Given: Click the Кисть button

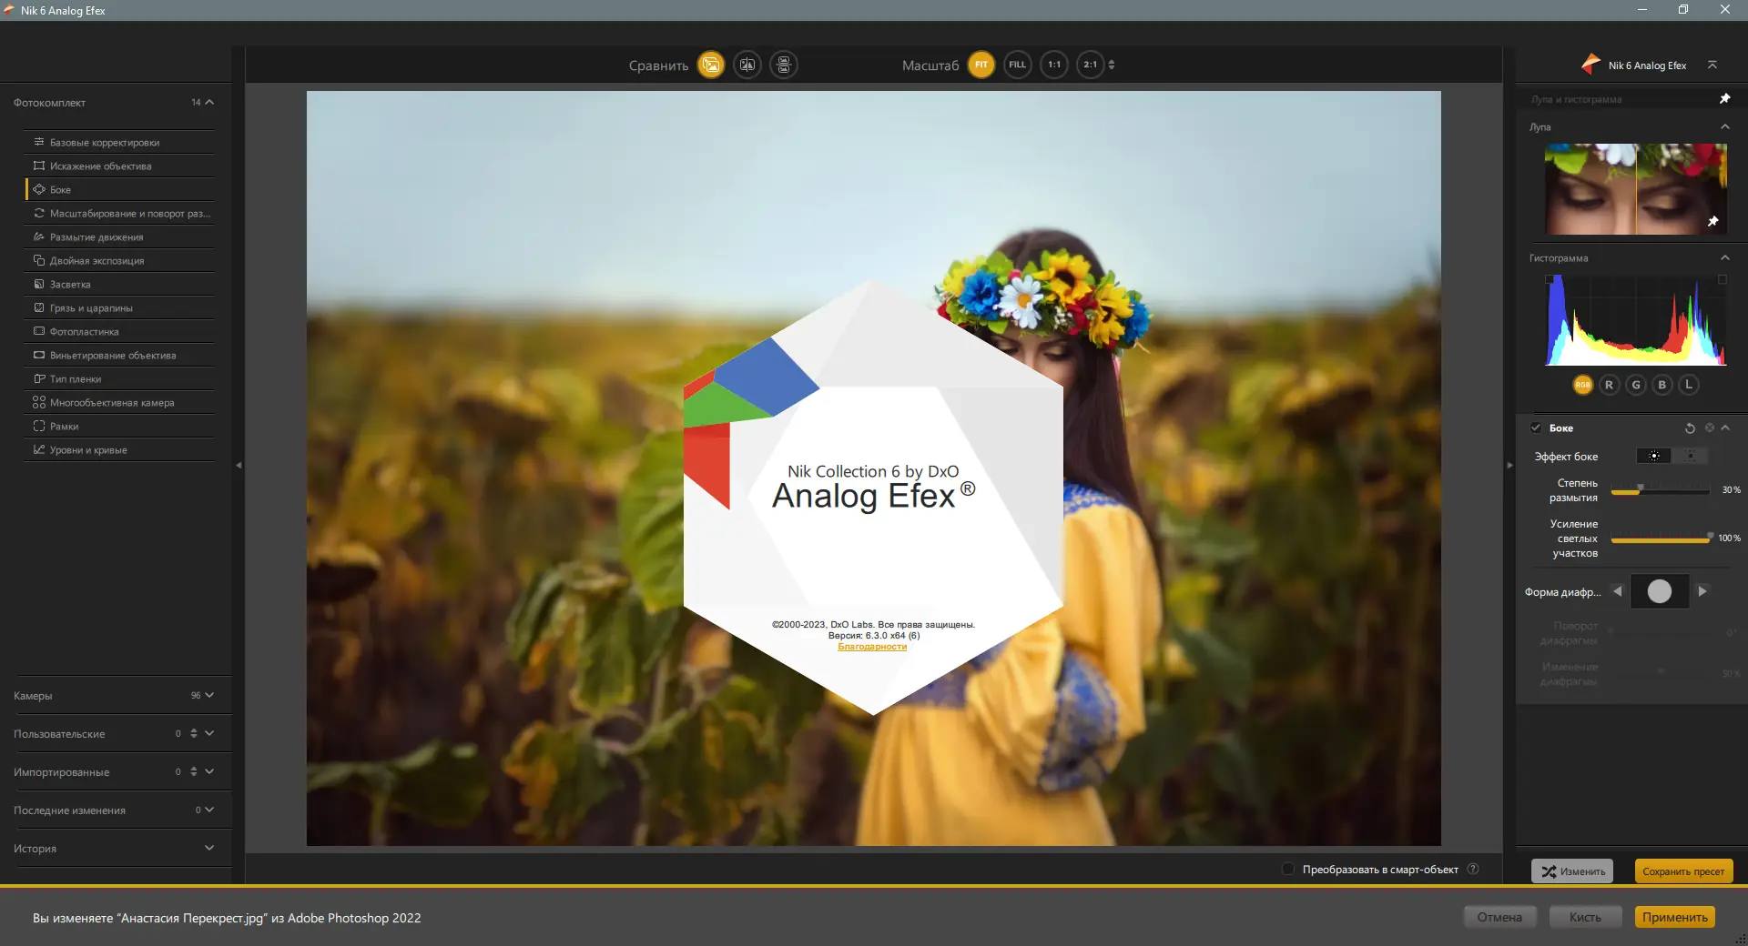Looking at the screenshot, I should 1585,917.
